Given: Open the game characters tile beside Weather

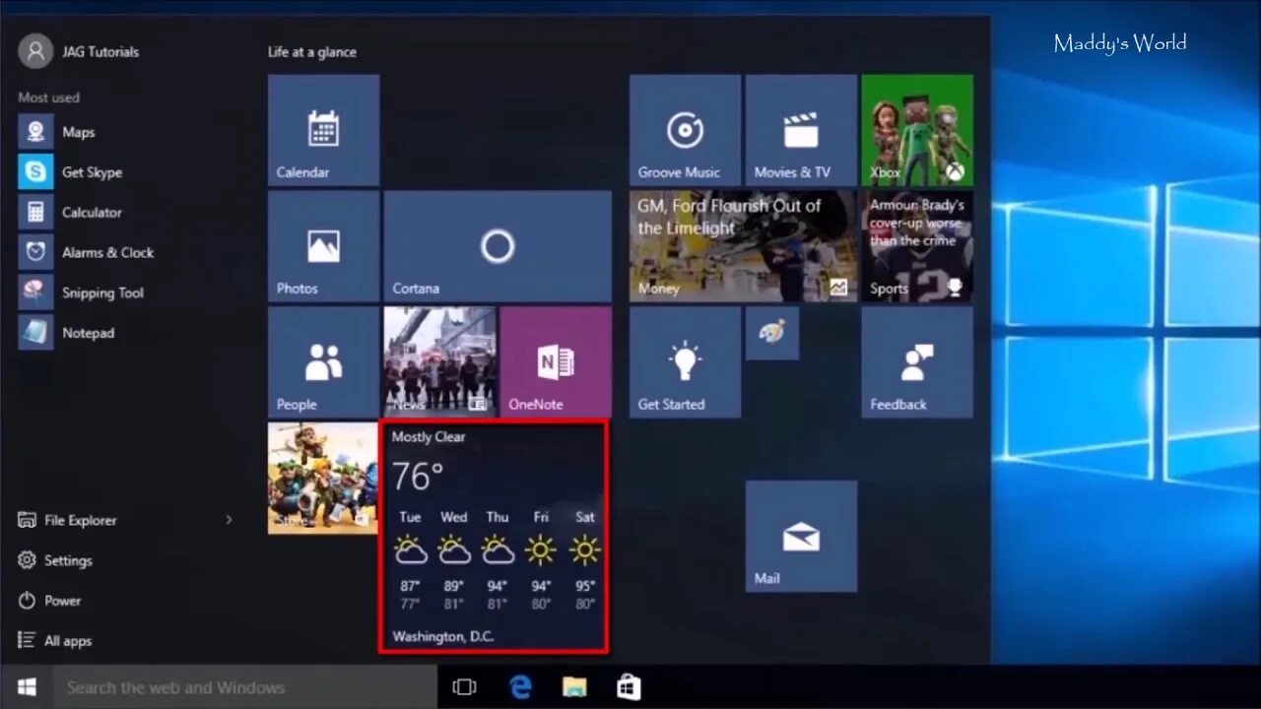Looking at the screenshot, I should tap(322, 479).
